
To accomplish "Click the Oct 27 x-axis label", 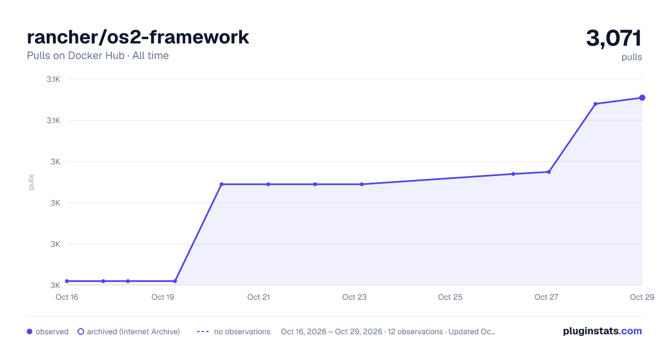I will (x=546, y=297).
